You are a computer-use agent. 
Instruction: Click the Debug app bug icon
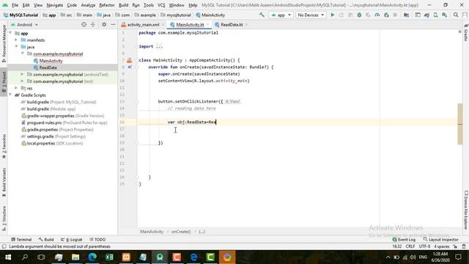(359, 15)
